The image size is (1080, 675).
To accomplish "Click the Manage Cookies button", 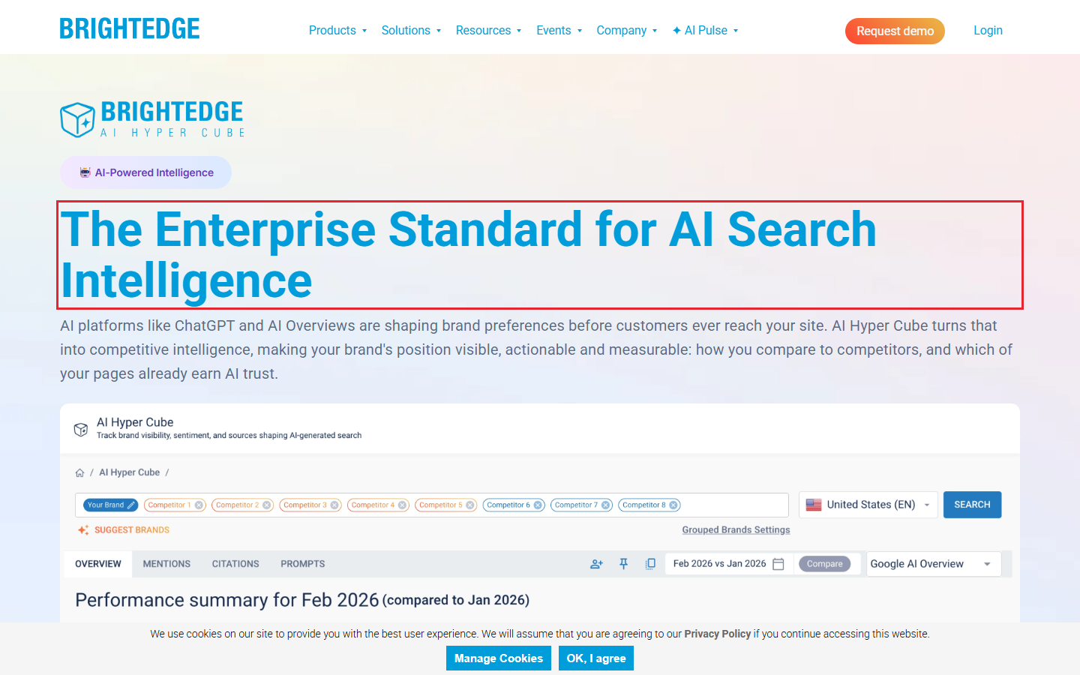I will coord(499,658).
